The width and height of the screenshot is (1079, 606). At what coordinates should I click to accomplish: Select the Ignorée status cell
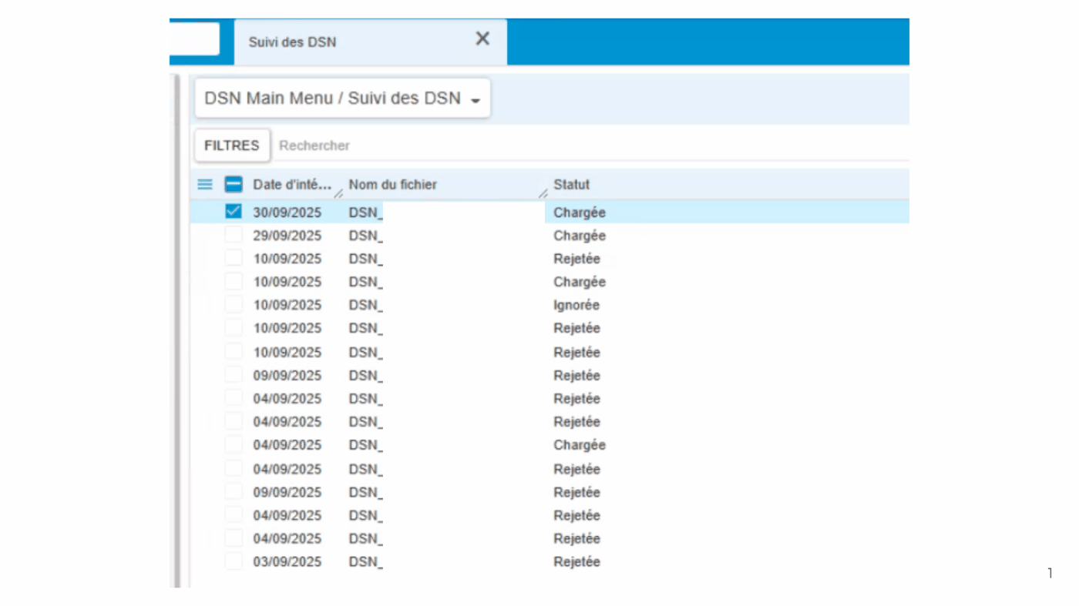(576, 305)
